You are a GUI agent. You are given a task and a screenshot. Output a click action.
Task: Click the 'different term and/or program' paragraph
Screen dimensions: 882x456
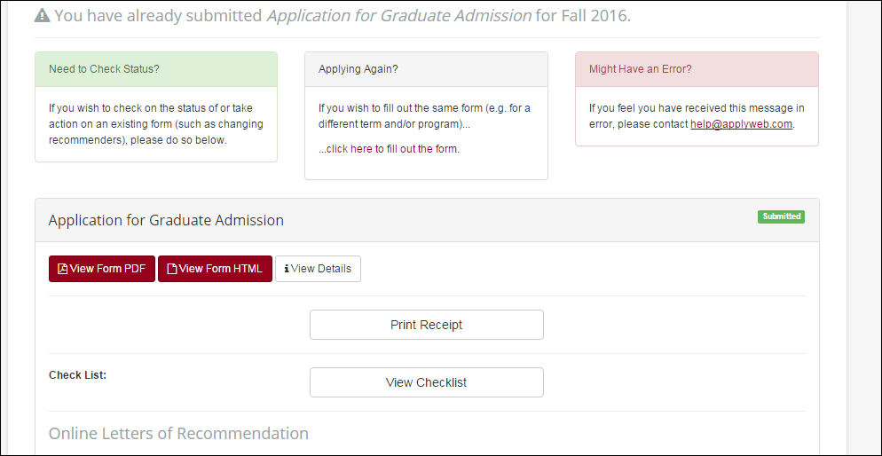point(423,116)
